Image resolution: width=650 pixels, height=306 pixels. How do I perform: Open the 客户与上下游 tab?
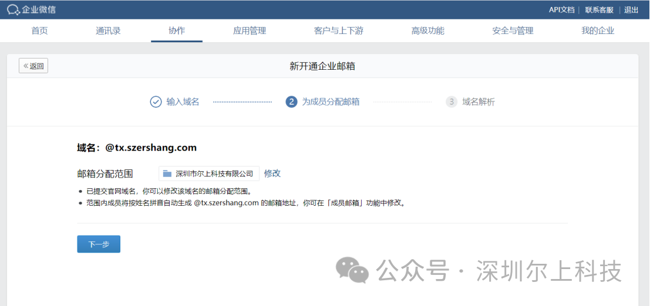tap(339, 31)
